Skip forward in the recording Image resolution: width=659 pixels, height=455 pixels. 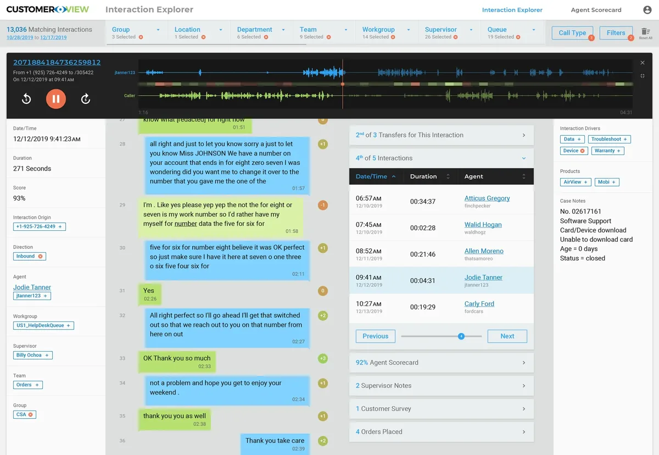[85, 99]
